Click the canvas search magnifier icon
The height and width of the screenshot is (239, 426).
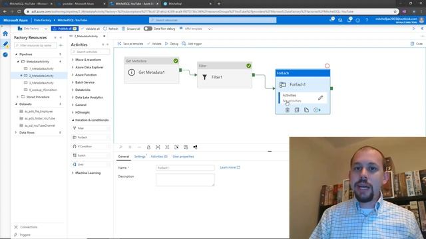[x=120, y=147]
